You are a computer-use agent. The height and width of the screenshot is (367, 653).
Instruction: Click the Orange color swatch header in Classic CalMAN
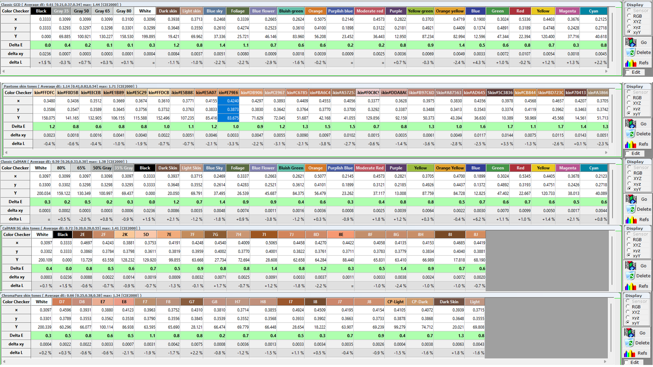(x=315, y=168)
